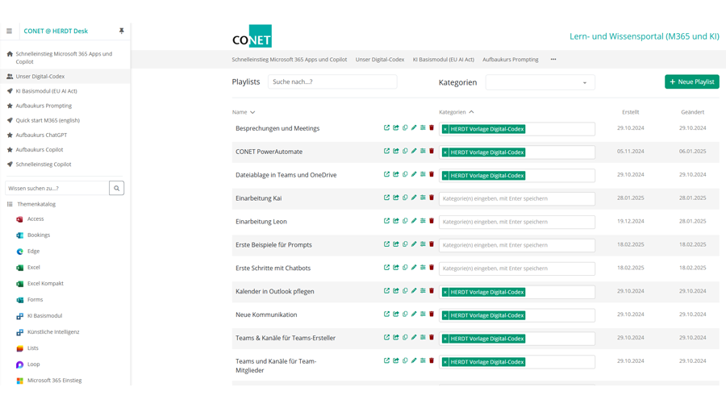726x408 pixels.
Task: Open settings sliders icon for Neue Kommunikation
Action: coord(423,314)
